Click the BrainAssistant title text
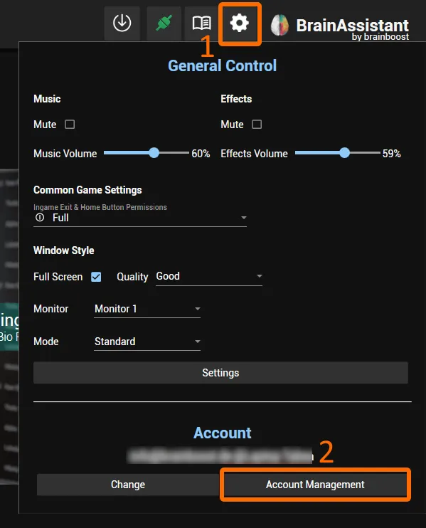Viewport: 426px width, 528px height. pos(352,25)
